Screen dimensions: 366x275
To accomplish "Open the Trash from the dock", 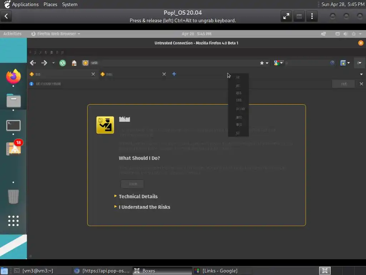I will (13, 197).
